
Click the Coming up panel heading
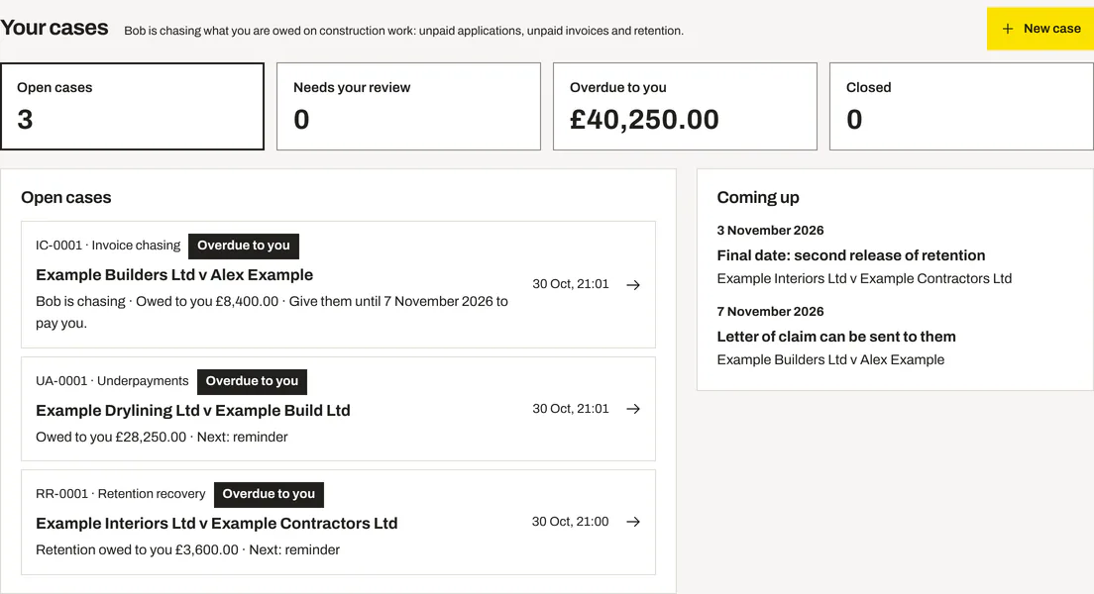(x=758, y=197)
